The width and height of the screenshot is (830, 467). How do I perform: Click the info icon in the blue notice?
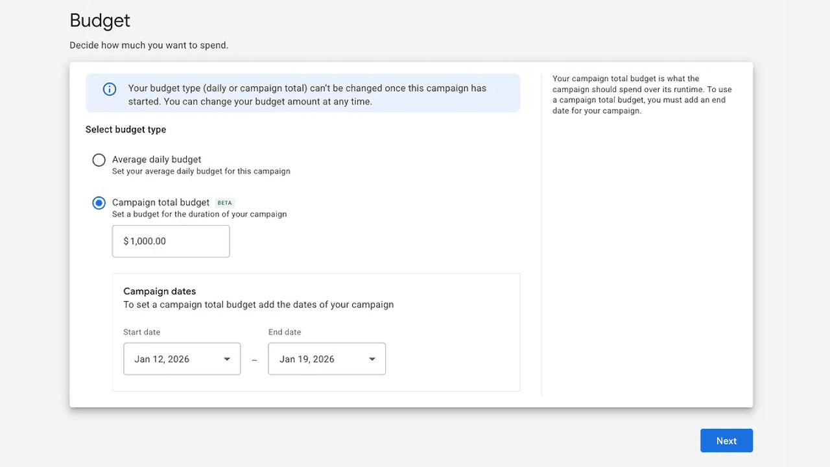click(x=110, y=90)
